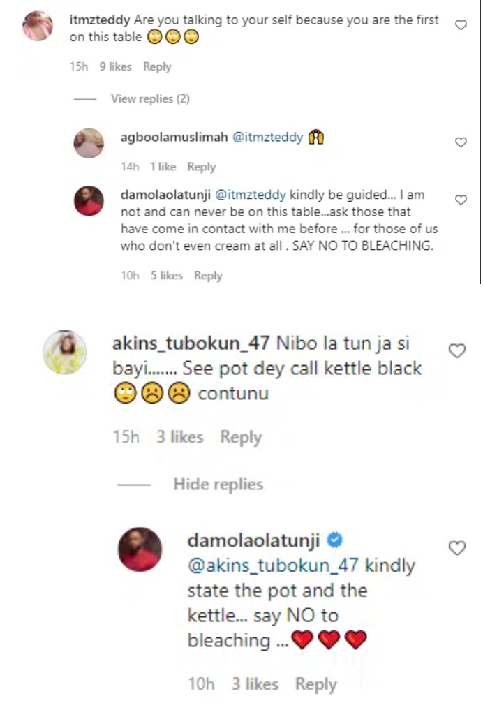Open itmzteddy's profile picture

pos(38,26)
